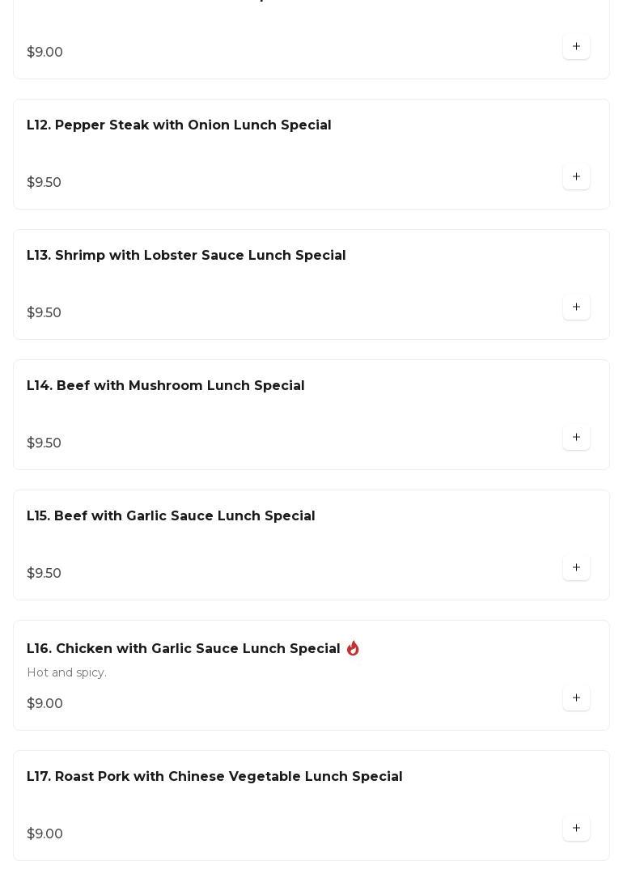Screen dimensions: 623x878
Task: Click plus icon on top $9.00 item
Action: tap(576, 46)
